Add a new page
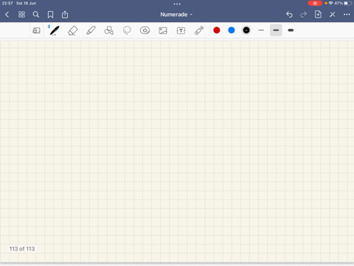 pyautogui.click(x=318, y=14)
